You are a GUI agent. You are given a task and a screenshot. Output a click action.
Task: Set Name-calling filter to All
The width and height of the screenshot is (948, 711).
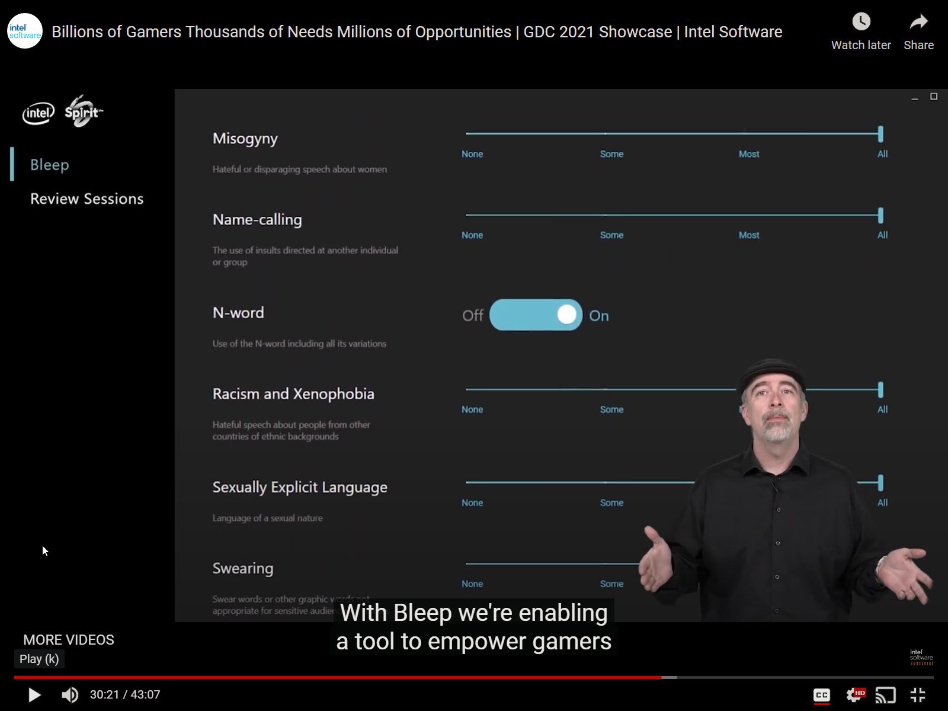(882, 235)
